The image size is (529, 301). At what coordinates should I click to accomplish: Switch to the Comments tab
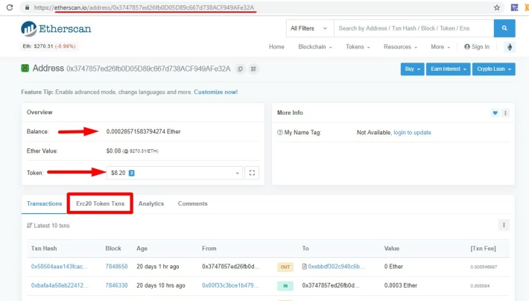(193, 203)
